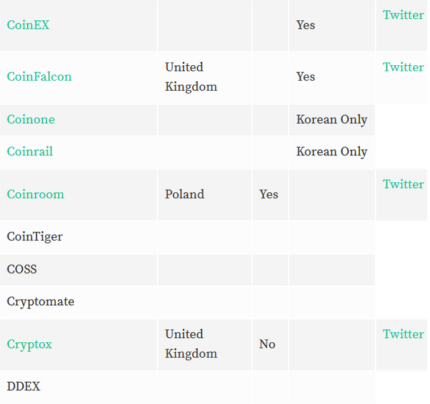Select the No cell in the Cryptox row
The image size is (430, 404).
pyautogui.click(x=270, y=344)
